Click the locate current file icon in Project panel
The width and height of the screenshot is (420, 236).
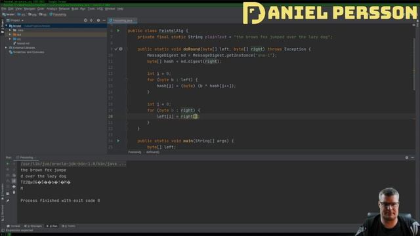tap(85, 20)
